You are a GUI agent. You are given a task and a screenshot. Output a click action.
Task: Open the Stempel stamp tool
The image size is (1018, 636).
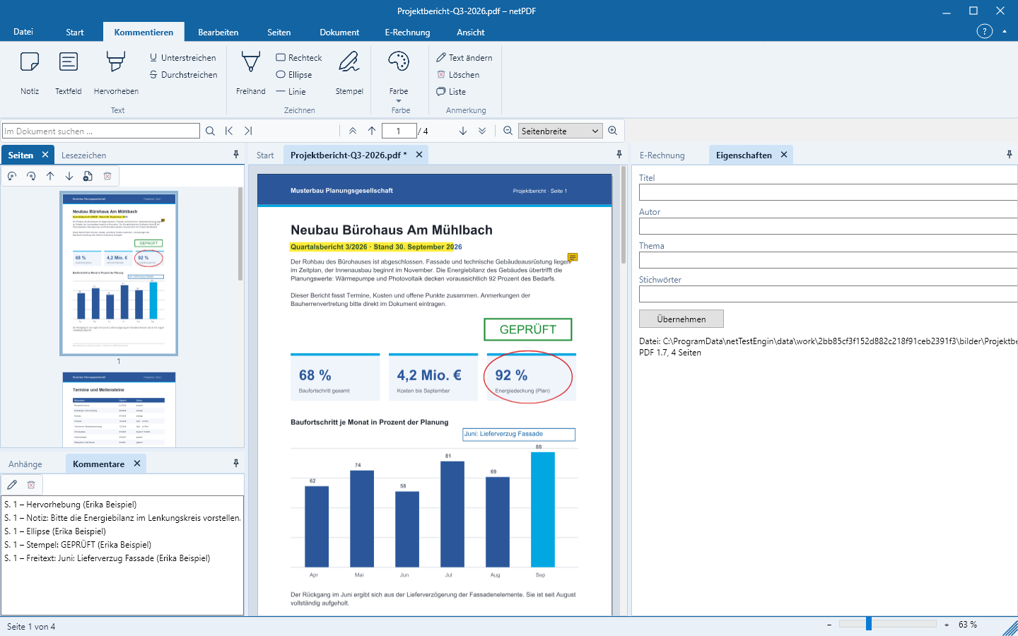pos(349,73)
